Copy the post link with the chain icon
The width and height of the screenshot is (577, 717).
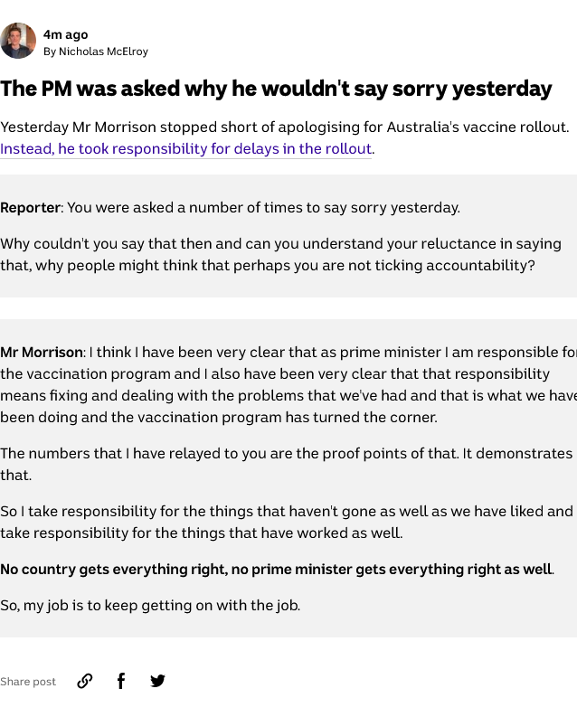(85, 681)
